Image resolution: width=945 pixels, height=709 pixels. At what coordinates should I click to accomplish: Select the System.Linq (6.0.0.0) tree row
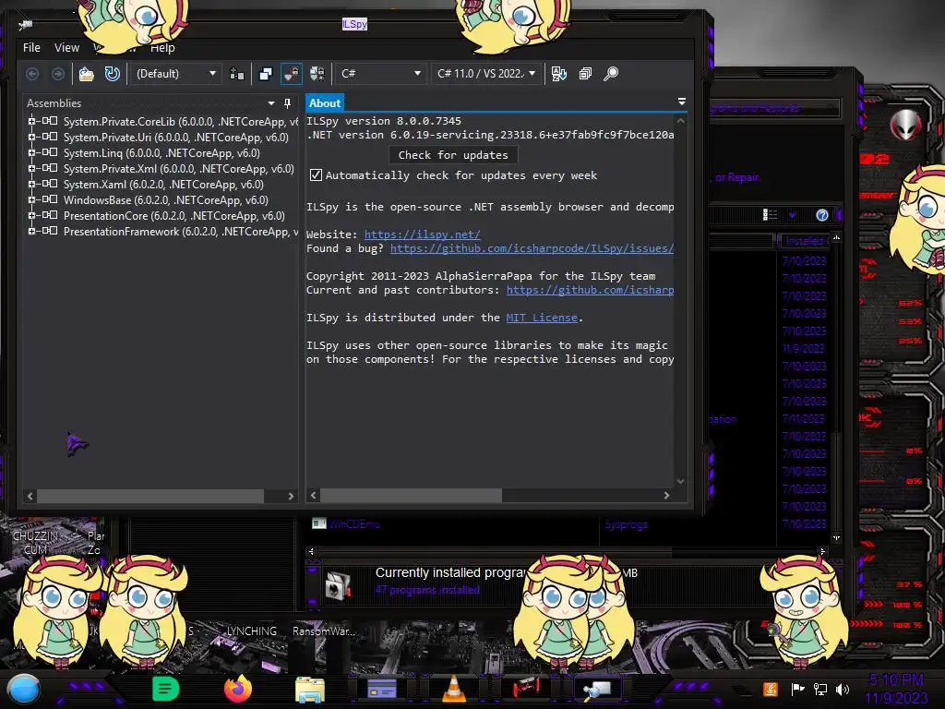(161, 153)
